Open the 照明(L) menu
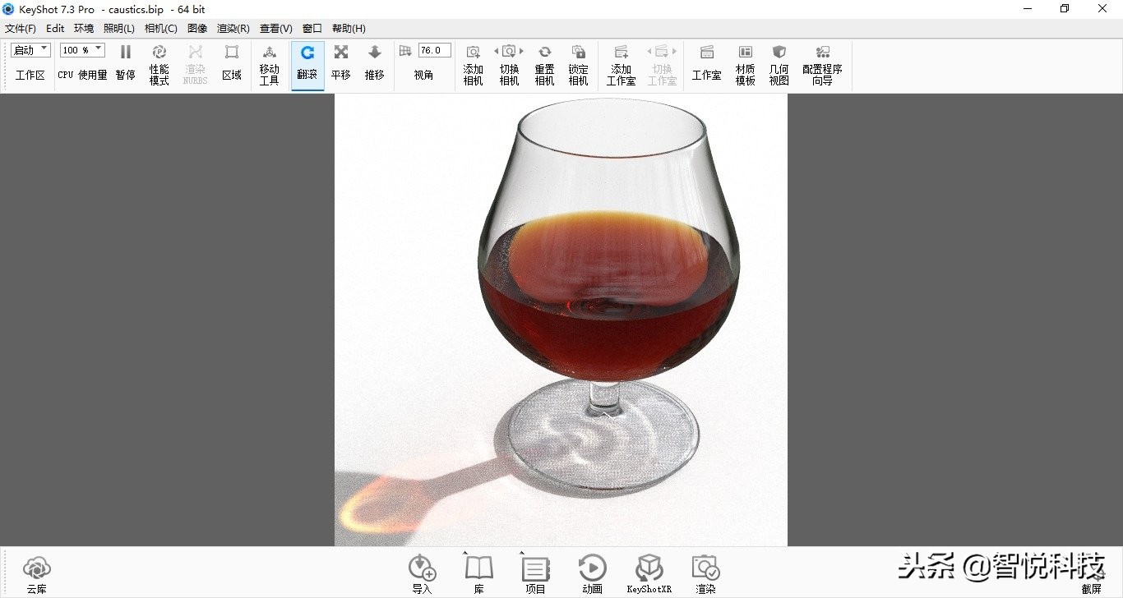 (119, 28)
